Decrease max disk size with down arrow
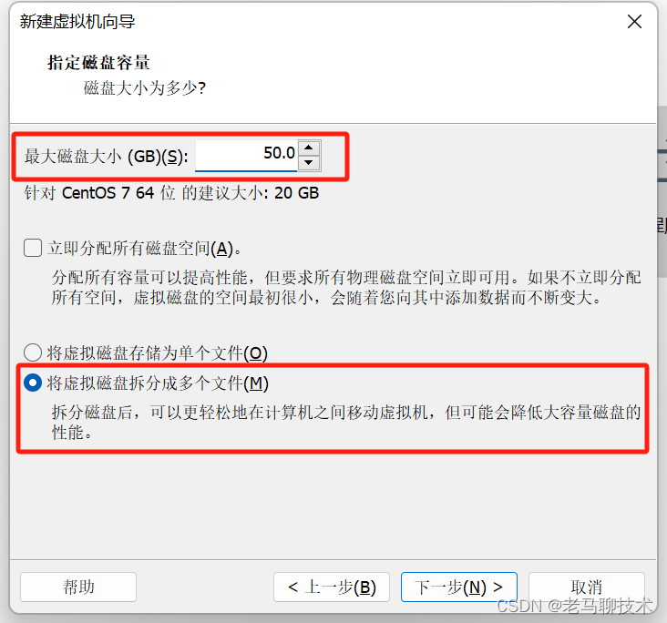Image resolution: width=667 pixels, height=623 pixels. pos(309,162)
